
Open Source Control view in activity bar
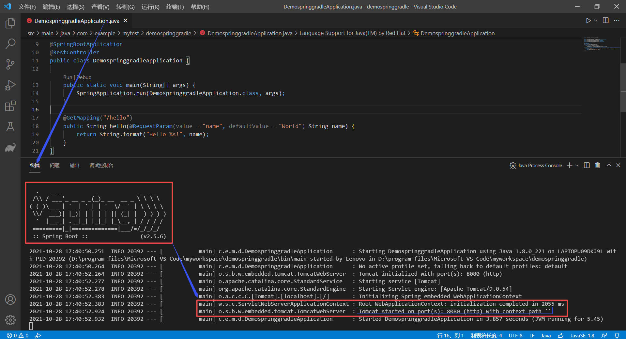[10, 64]
